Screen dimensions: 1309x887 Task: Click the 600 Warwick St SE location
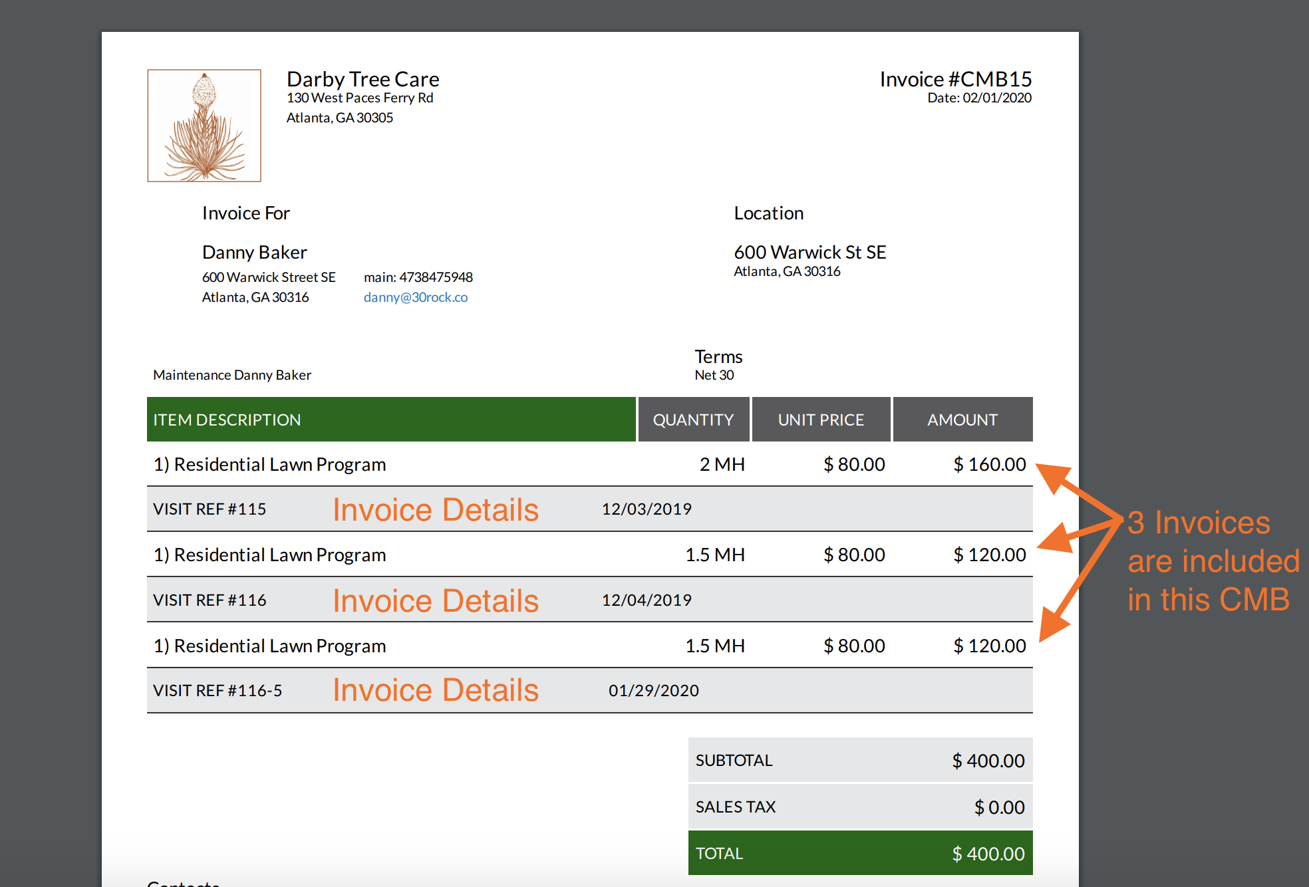pos(809,252)
